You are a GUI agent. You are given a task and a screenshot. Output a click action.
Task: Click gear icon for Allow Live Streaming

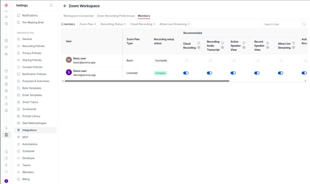click(x=293, y=47)
